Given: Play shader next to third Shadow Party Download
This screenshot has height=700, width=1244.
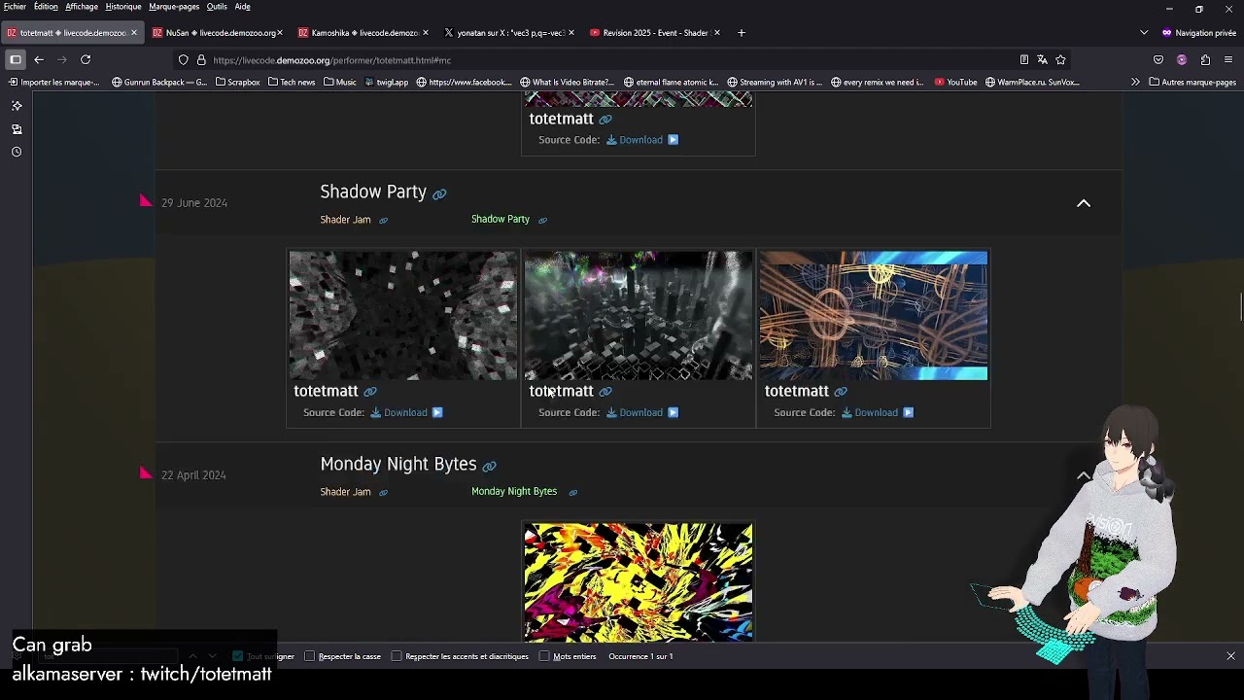Looking at the screenshot, I should pyautogui.click(x=908, y=412).
